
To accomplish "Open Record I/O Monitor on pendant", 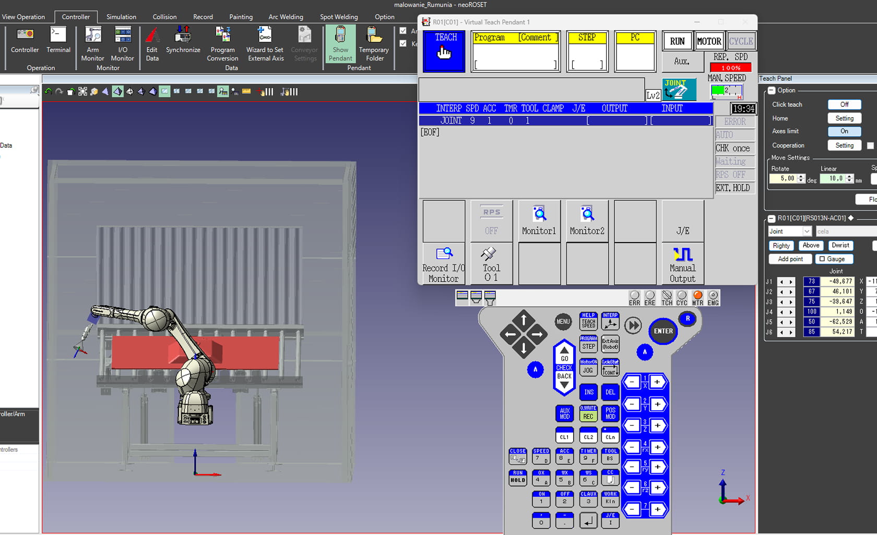I will (x=443, y=264).
